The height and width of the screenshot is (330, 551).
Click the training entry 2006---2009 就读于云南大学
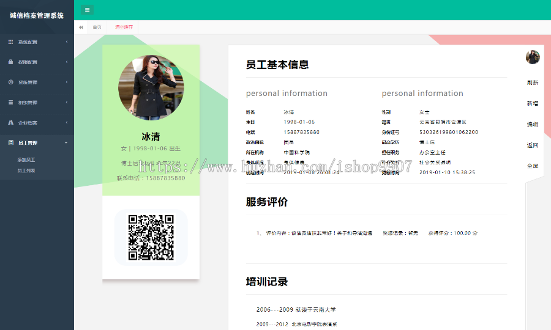click(296, 310)
